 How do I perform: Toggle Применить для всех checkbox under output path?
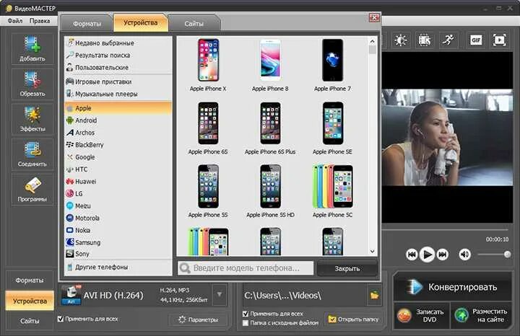tap(246, 314)
